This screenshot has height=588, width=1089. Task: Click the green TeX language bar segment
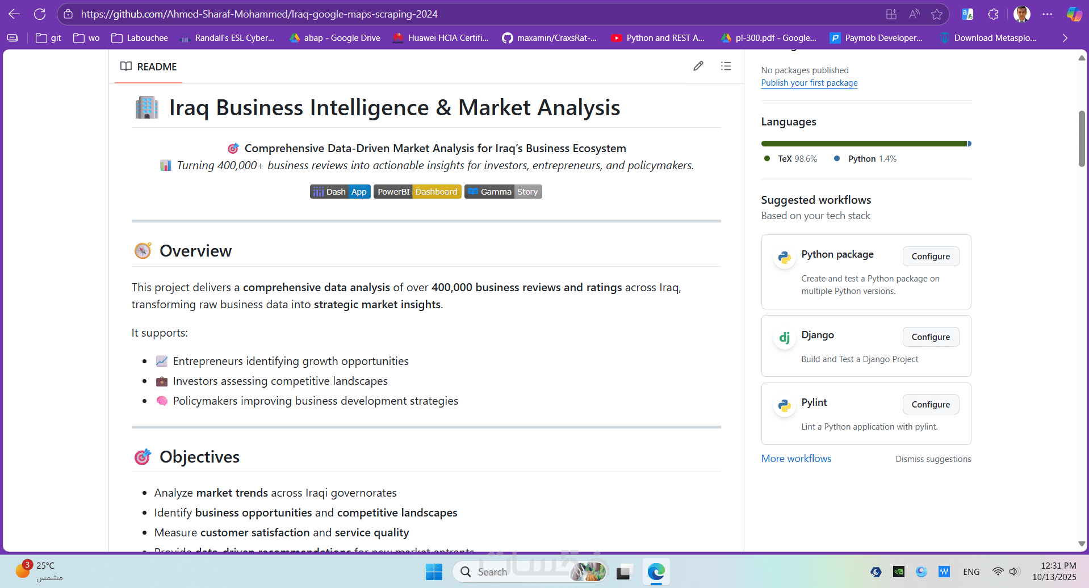(863, 144)
